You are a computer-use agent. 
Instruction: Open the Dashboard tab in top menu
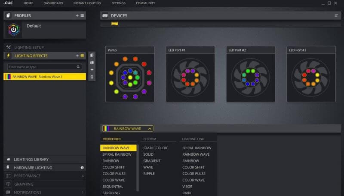53,3
